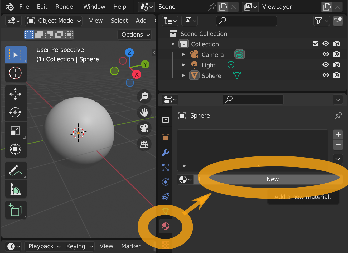348x253 pixels.
Task: Open the viewport Select menu
Action: click(x=119, y=21)
